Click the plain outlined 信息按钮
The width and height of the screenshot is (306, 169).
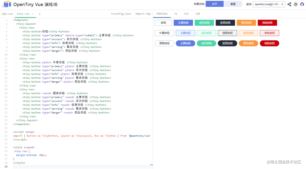[227, 33]
